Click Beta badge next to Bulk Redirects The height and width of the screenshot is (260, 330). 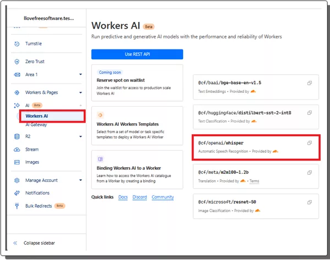point(60,206)
